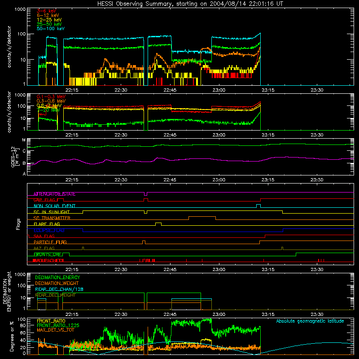
Task: Click the Degrees or % axis title
Action: pos(12,337)
